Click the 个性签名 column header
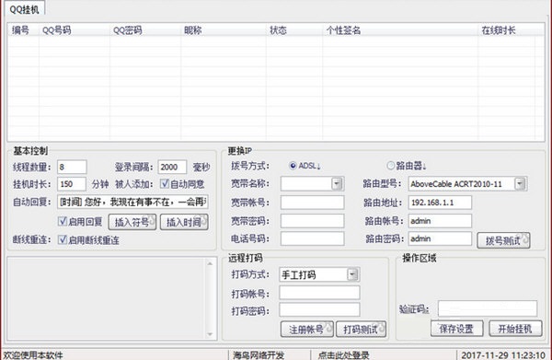 point(400,30)
